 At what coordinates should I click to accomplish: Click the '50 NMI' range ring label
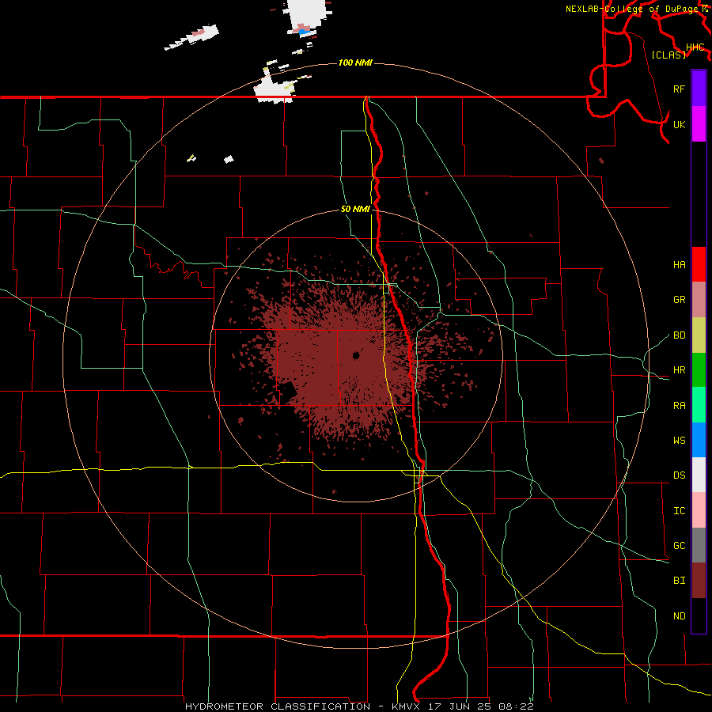[x=355, y=210]
